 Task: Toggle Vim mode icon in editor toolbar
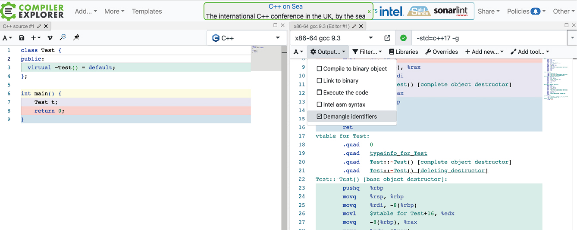(x=50, y=38)
